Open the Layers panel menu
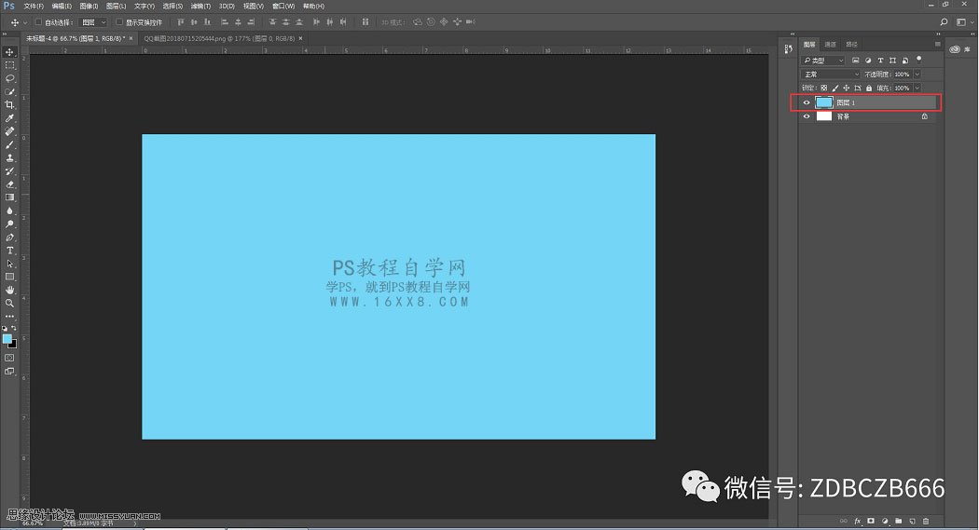Image resolution: width=979 pixels, height=530 pixels. coord(937,45)
